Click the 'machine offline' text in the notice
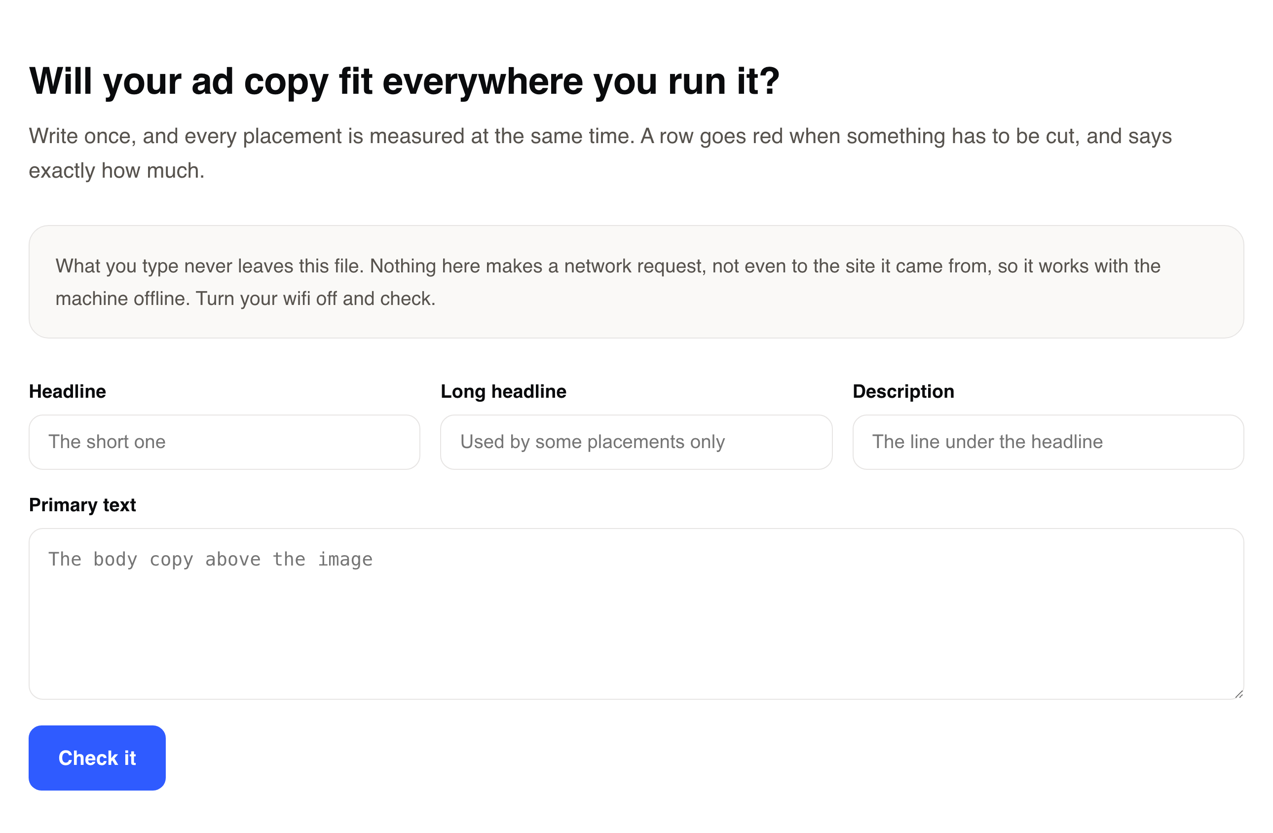1273x833 pixels. click(122, 299)
